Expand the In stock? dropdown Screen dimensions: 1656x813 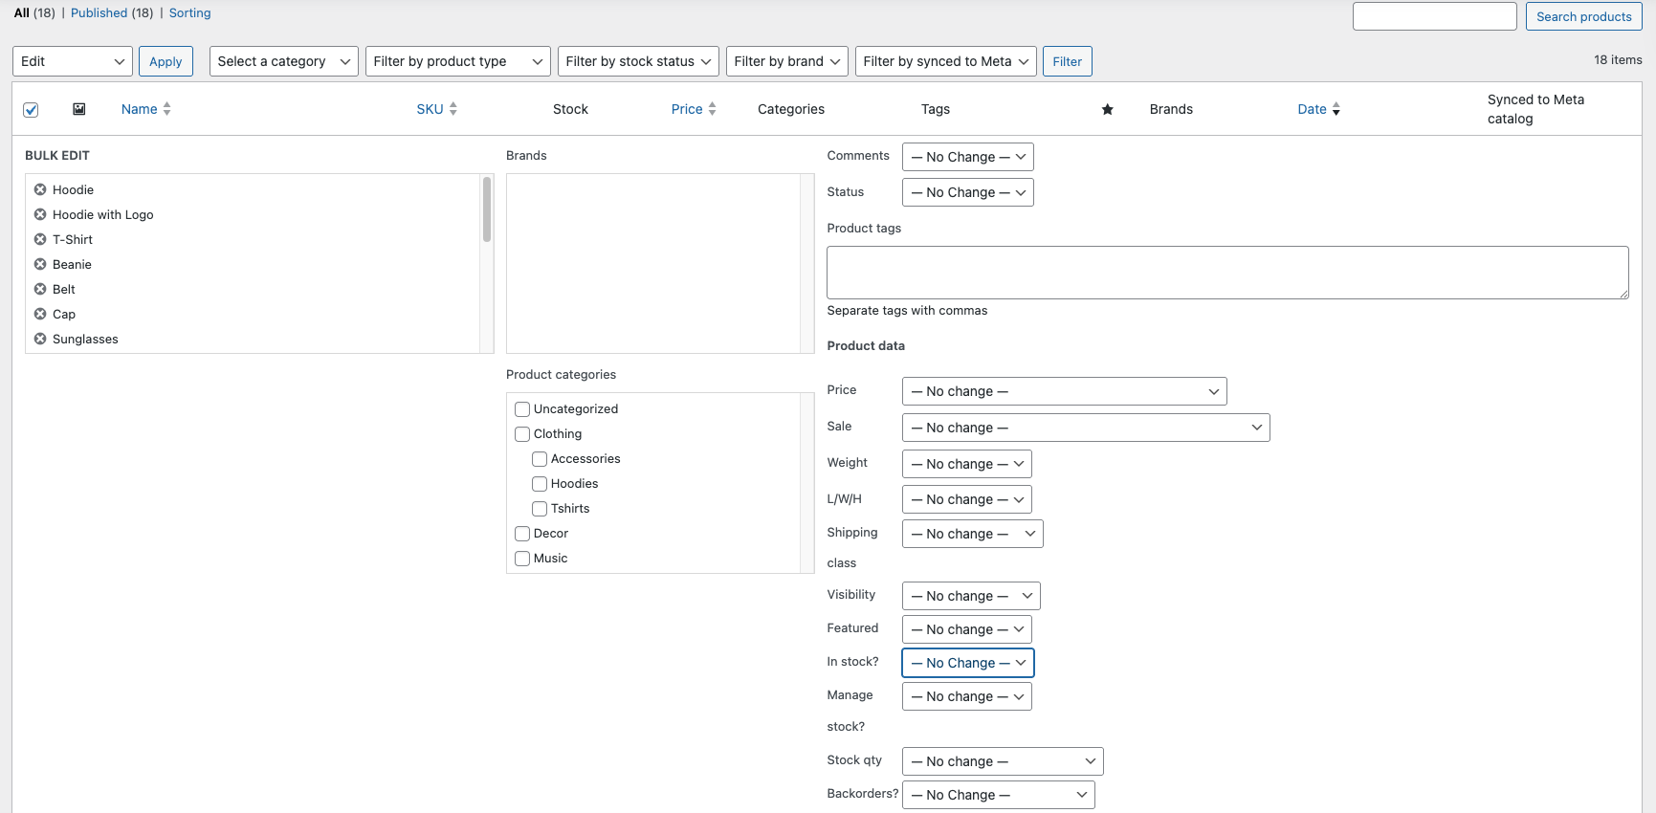coord(967,663)
